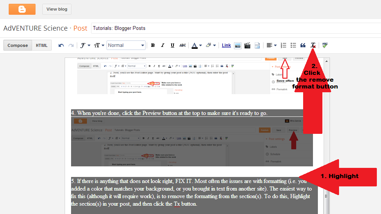Screen dimensions: 381x214
Task: Insert a video with clapperboard icon
Action: tap(247, 45)
